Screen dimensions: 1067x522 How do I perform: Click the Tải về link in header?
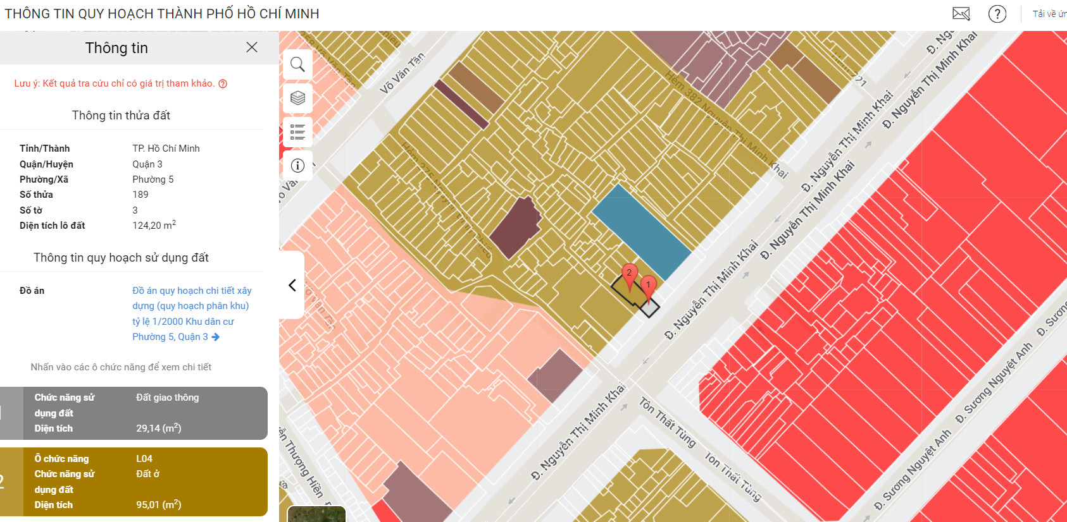1049,14
